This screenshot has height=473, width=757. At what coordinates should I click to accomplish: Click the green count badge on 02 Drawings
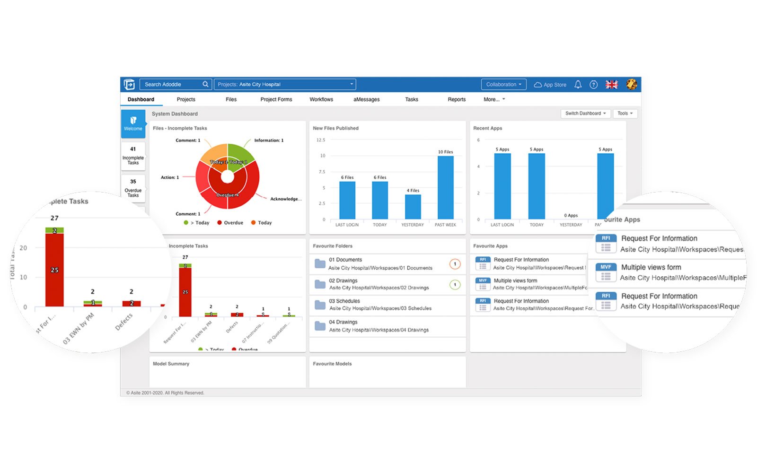coord(455,285)
